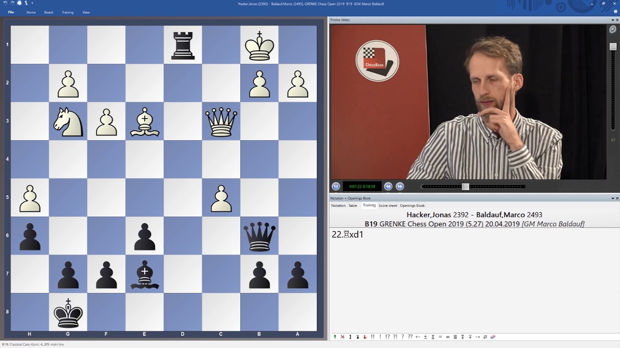Switch to the Table tab

pyautogui.click(x=353, y=205)
